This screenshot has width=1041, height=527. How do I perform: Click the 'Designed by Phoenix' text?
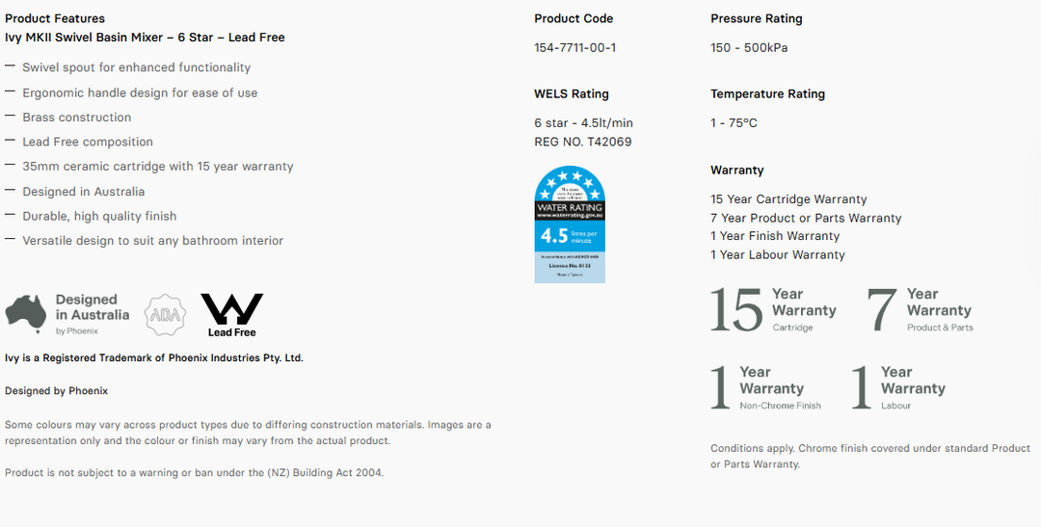click(56, 391)
